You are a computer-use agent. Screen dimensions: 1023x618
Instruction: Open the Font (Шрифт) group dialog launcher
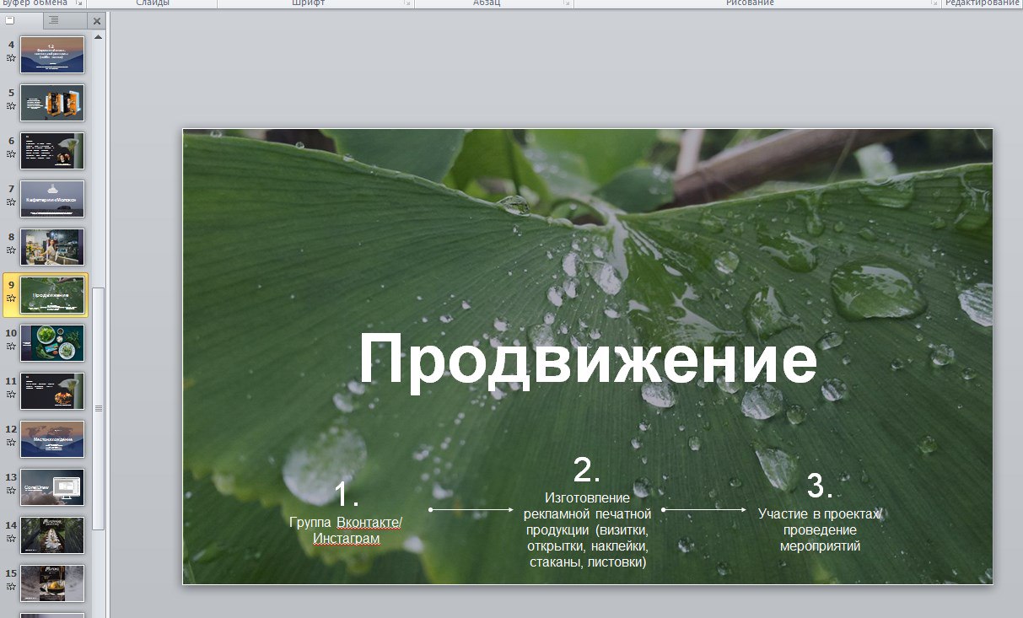pyautogui.click(x=407, y=3)
